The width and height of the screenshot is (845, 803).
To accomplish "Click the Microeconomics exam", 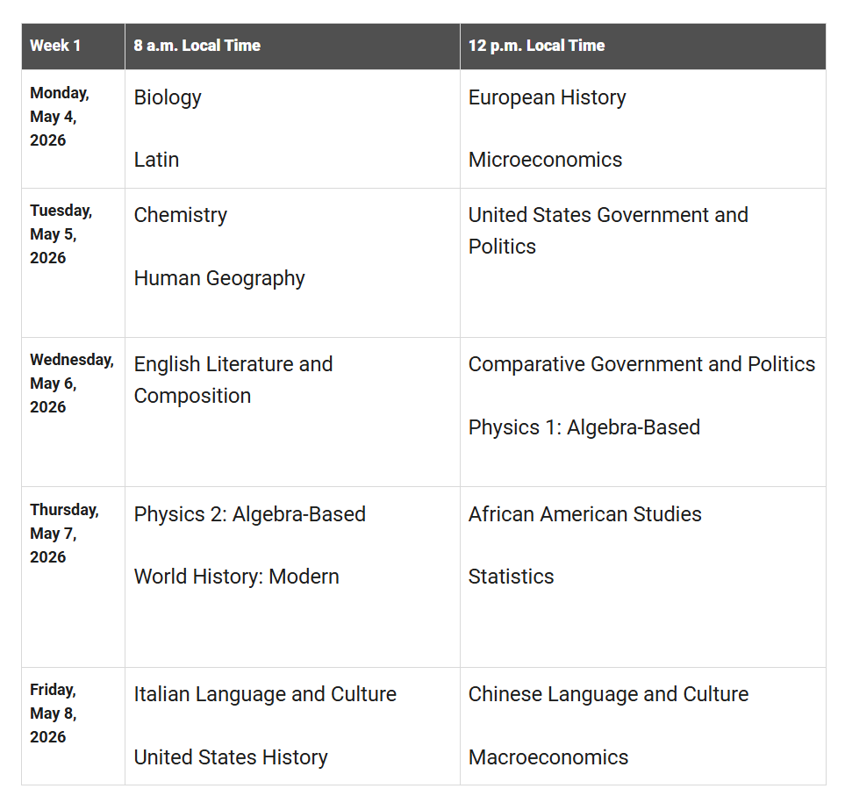I will pyautogui.click(x=545, y=160).
